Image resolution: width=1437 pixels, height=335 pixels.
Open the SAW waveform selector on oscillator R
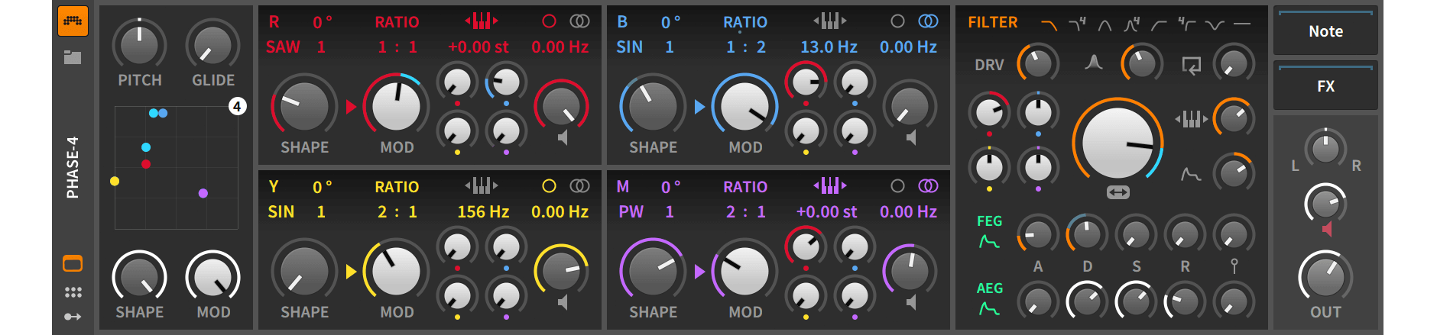pos(283,47)
